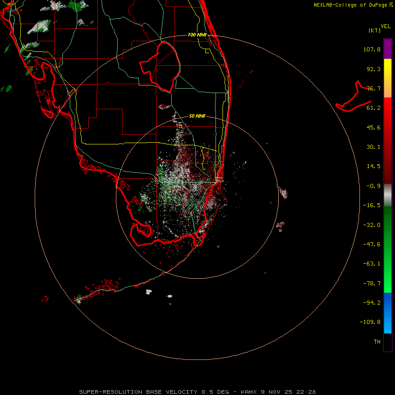Image resolution: width=395 pixels, height=395 pixels.
Task: Select the 30.1 scale value
Action: pos(373,147)
